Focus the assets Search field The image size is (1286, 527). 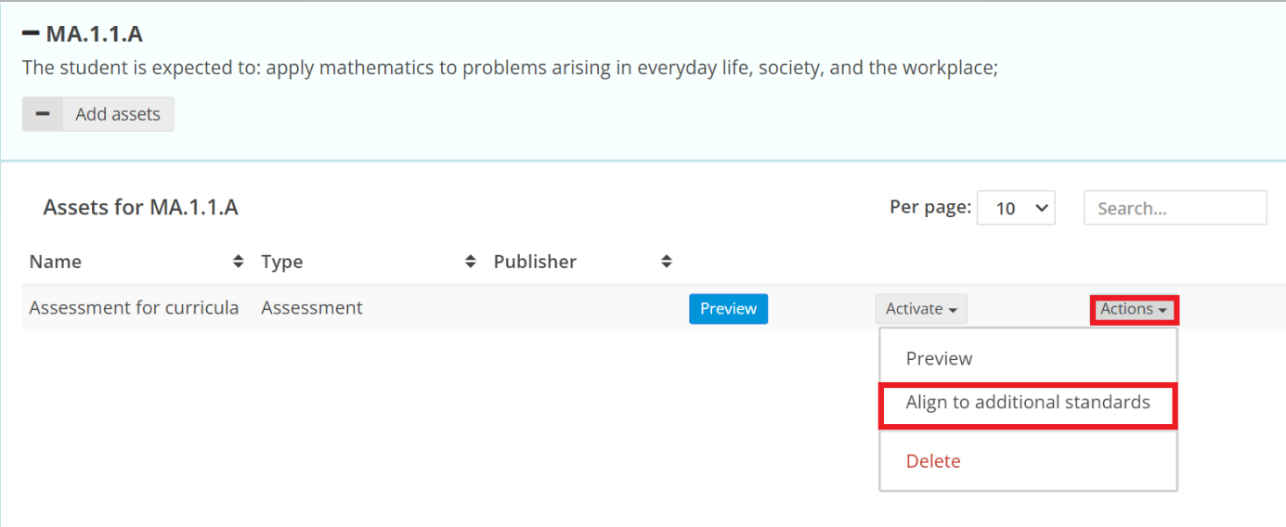click(1175, 208)
